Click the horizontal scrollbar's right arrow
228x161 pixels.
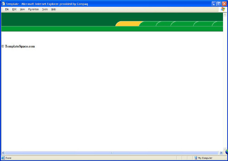[x=221, y=153]
